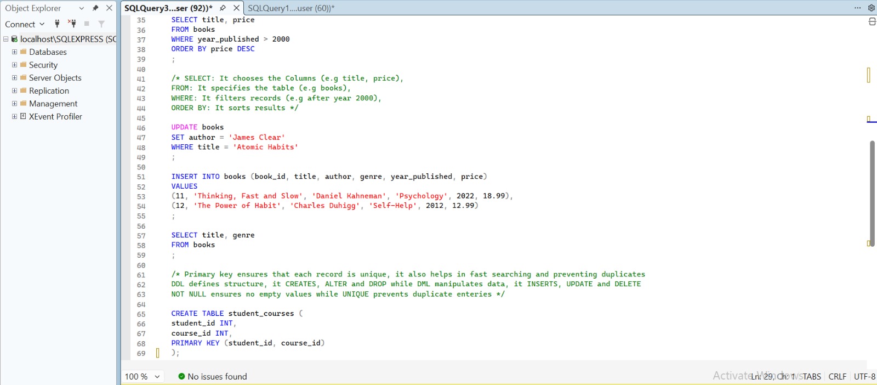Click the green No issues found checkmark icon
This screenshot has height=385, width=877.
181,376
